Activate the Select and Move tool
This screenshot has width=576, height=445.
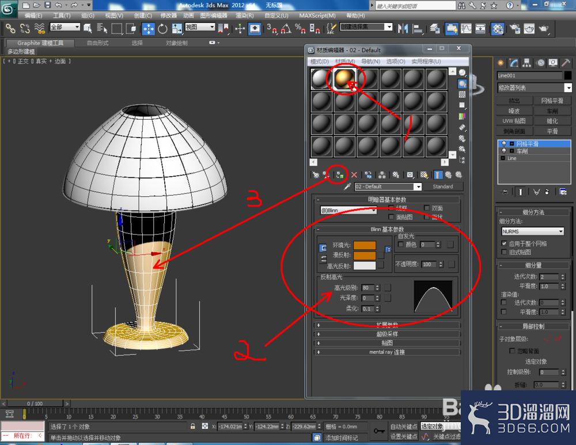tap(149, 29)
